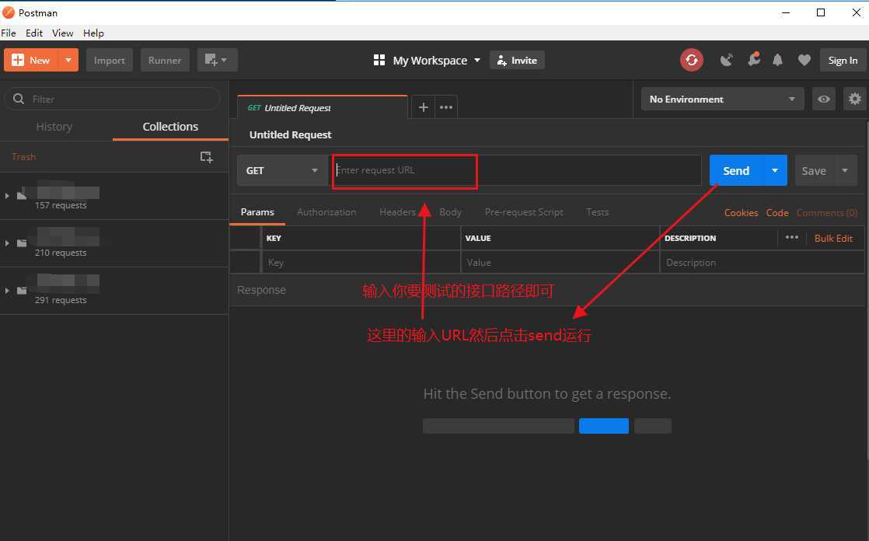Select the Body tab
The image size is (869, 541).
pos(450,211)
